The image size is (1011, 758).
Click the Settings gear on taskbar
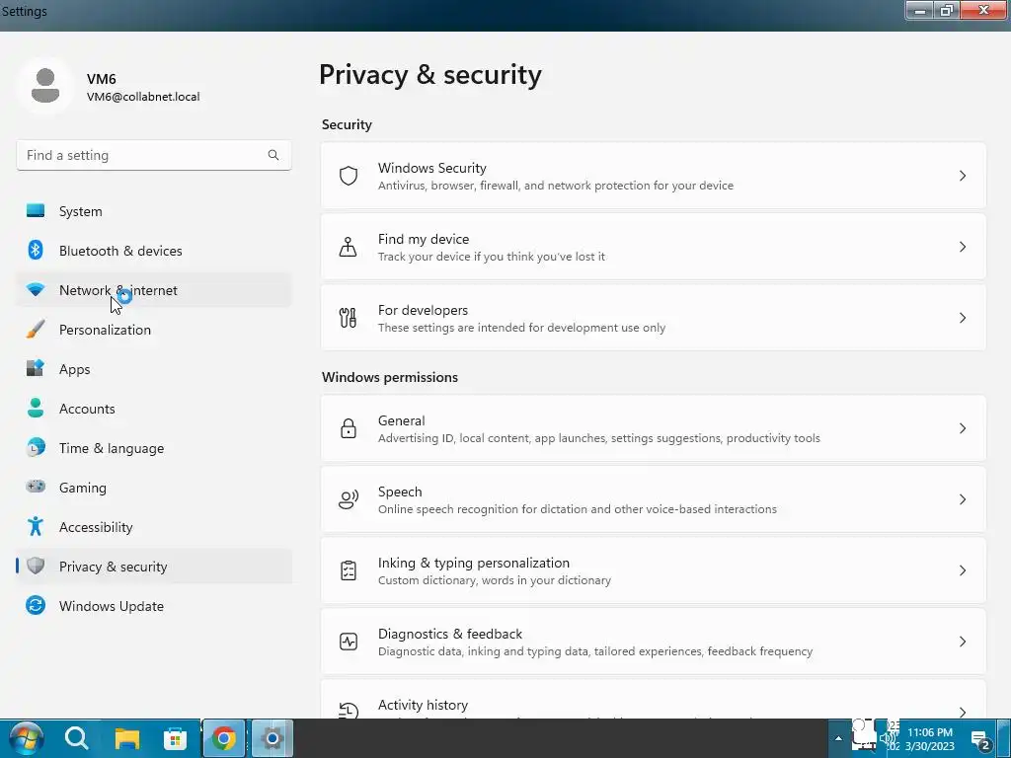coord(272,738)
